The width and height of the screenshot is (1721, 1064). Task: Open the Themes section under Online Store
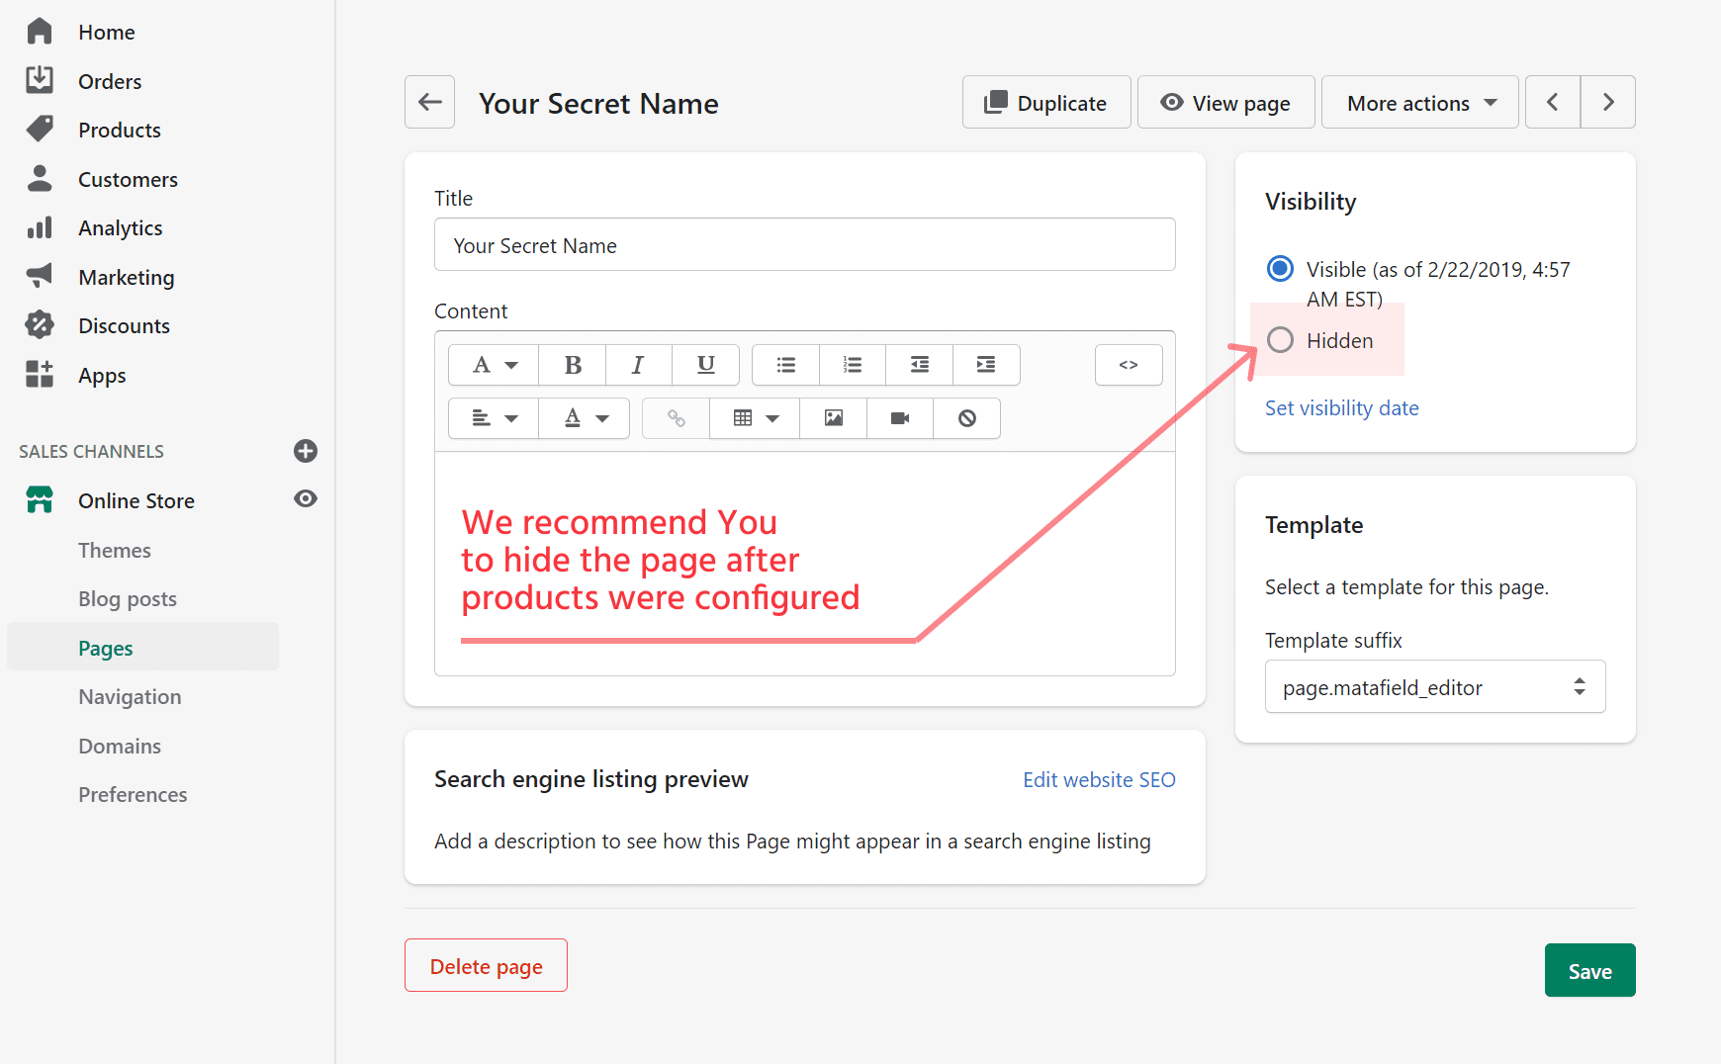(x=115, y=550)
